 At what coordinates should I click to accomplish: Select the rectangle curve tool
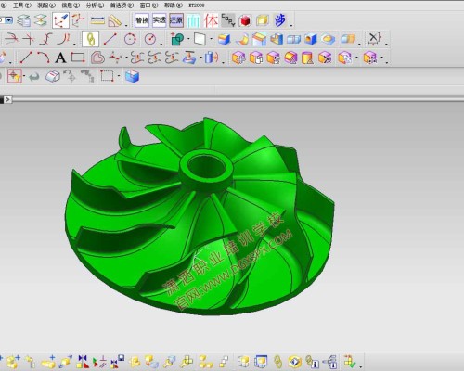click(78, 58)
